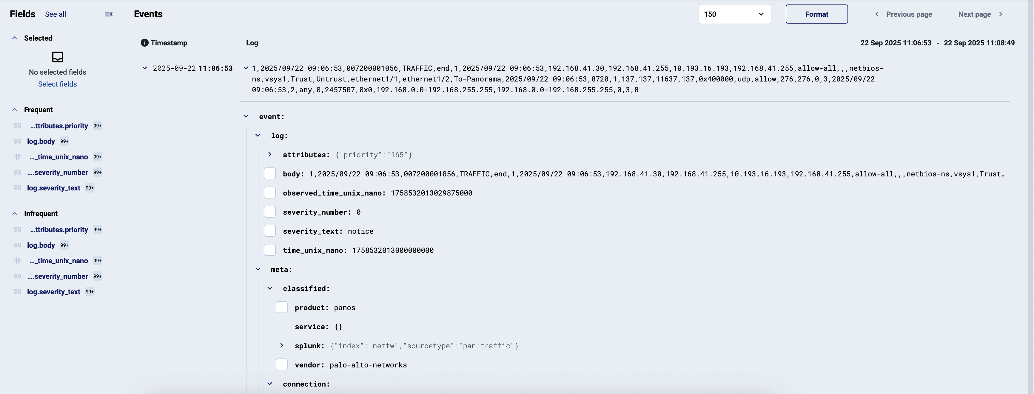Open the Select fields link

57,84
